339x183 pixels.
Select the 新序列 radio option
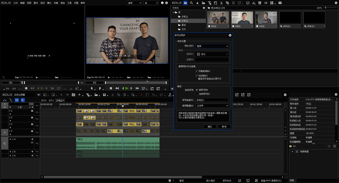[197, 90]
